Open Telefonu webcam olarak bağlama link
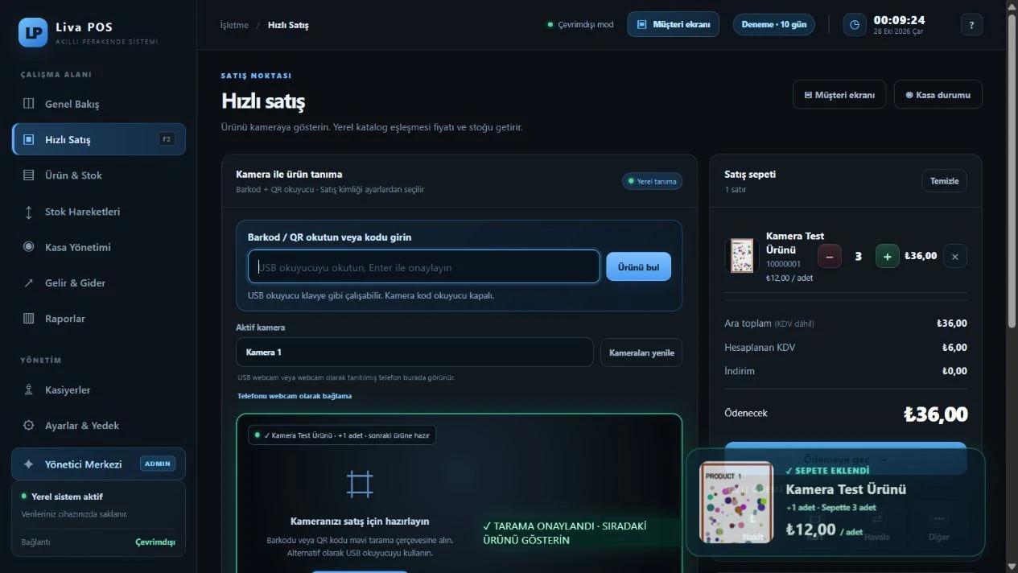This screenshot has height=573, width=1018. pos(295,396)
